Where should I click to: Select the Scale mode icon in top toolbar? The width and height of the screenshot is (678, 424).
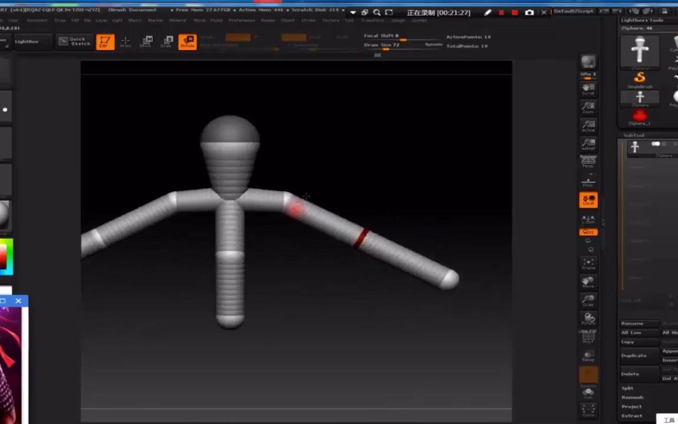coord(166,41)
